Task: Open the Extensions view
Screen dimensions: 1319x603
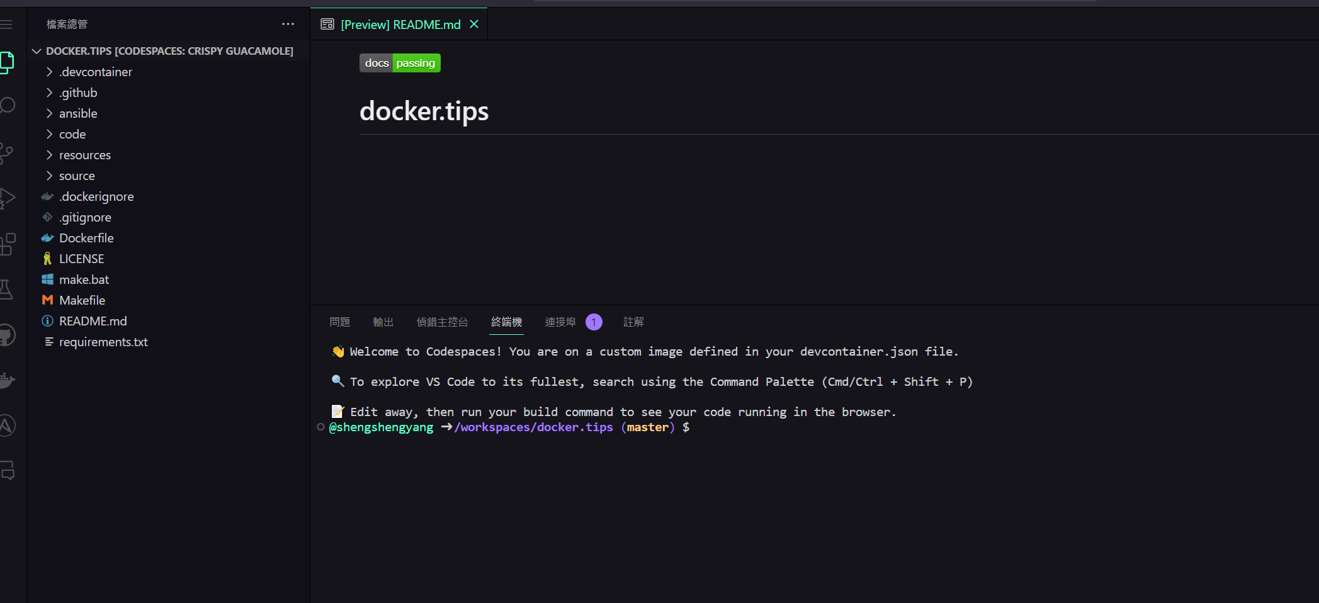Action: [x=8, y=244]
